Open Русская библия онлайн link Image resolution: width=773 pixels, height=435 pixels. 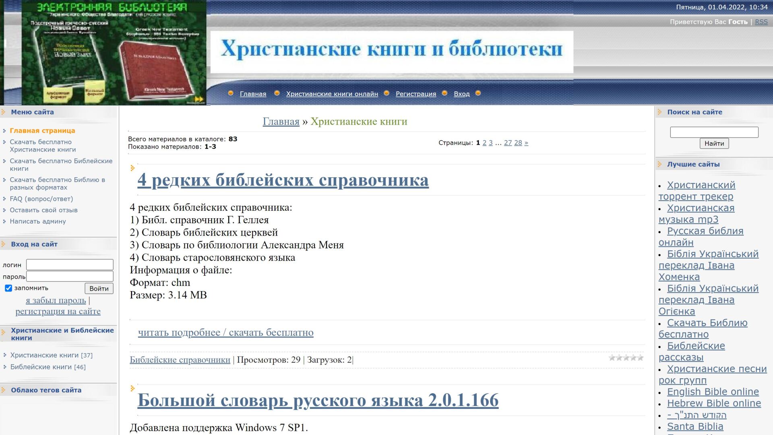(701, 237)
